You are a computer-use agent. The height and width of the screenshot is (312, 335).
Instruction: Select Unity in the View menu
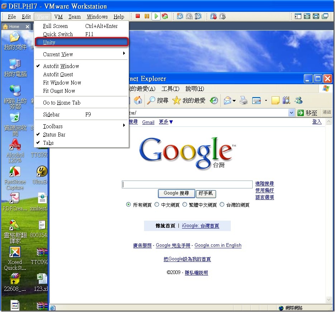(x=81, y=42)
